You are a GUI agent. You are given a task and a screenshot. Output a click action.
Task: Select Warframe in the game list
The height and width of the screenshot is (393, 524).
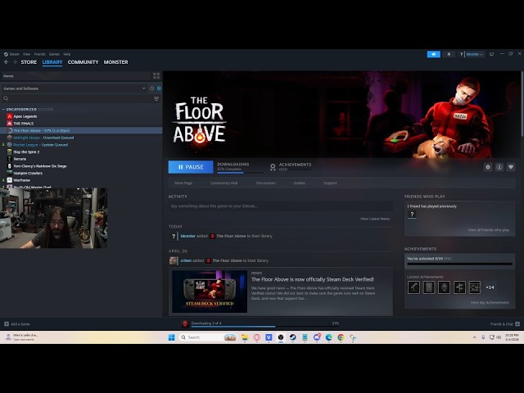[22, 180]
